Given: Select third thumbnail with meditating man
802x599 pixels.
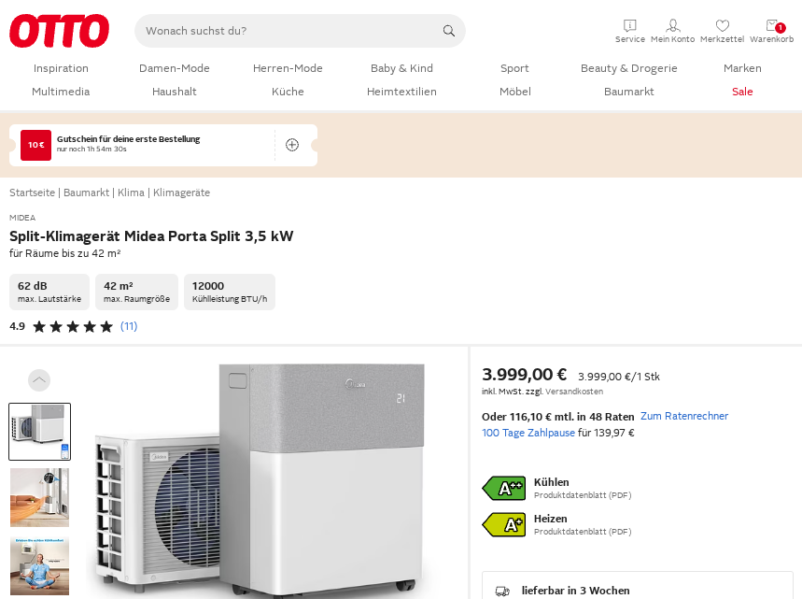Looking at the screenshot, I should coord(39,565).
